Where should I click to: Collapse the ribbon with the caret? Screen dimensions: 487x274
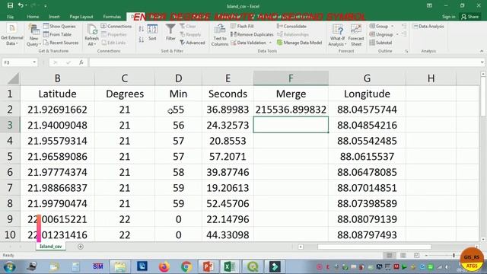point(482,51)
